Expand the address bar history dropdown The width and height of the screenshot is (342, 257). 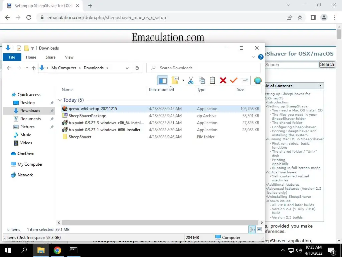(127, 68)
